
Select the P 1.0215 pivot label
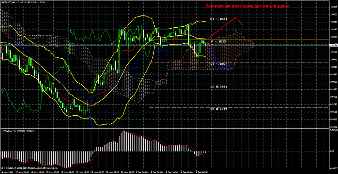point(219,42)
